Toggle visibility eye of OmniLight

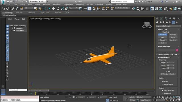[13, 28]
